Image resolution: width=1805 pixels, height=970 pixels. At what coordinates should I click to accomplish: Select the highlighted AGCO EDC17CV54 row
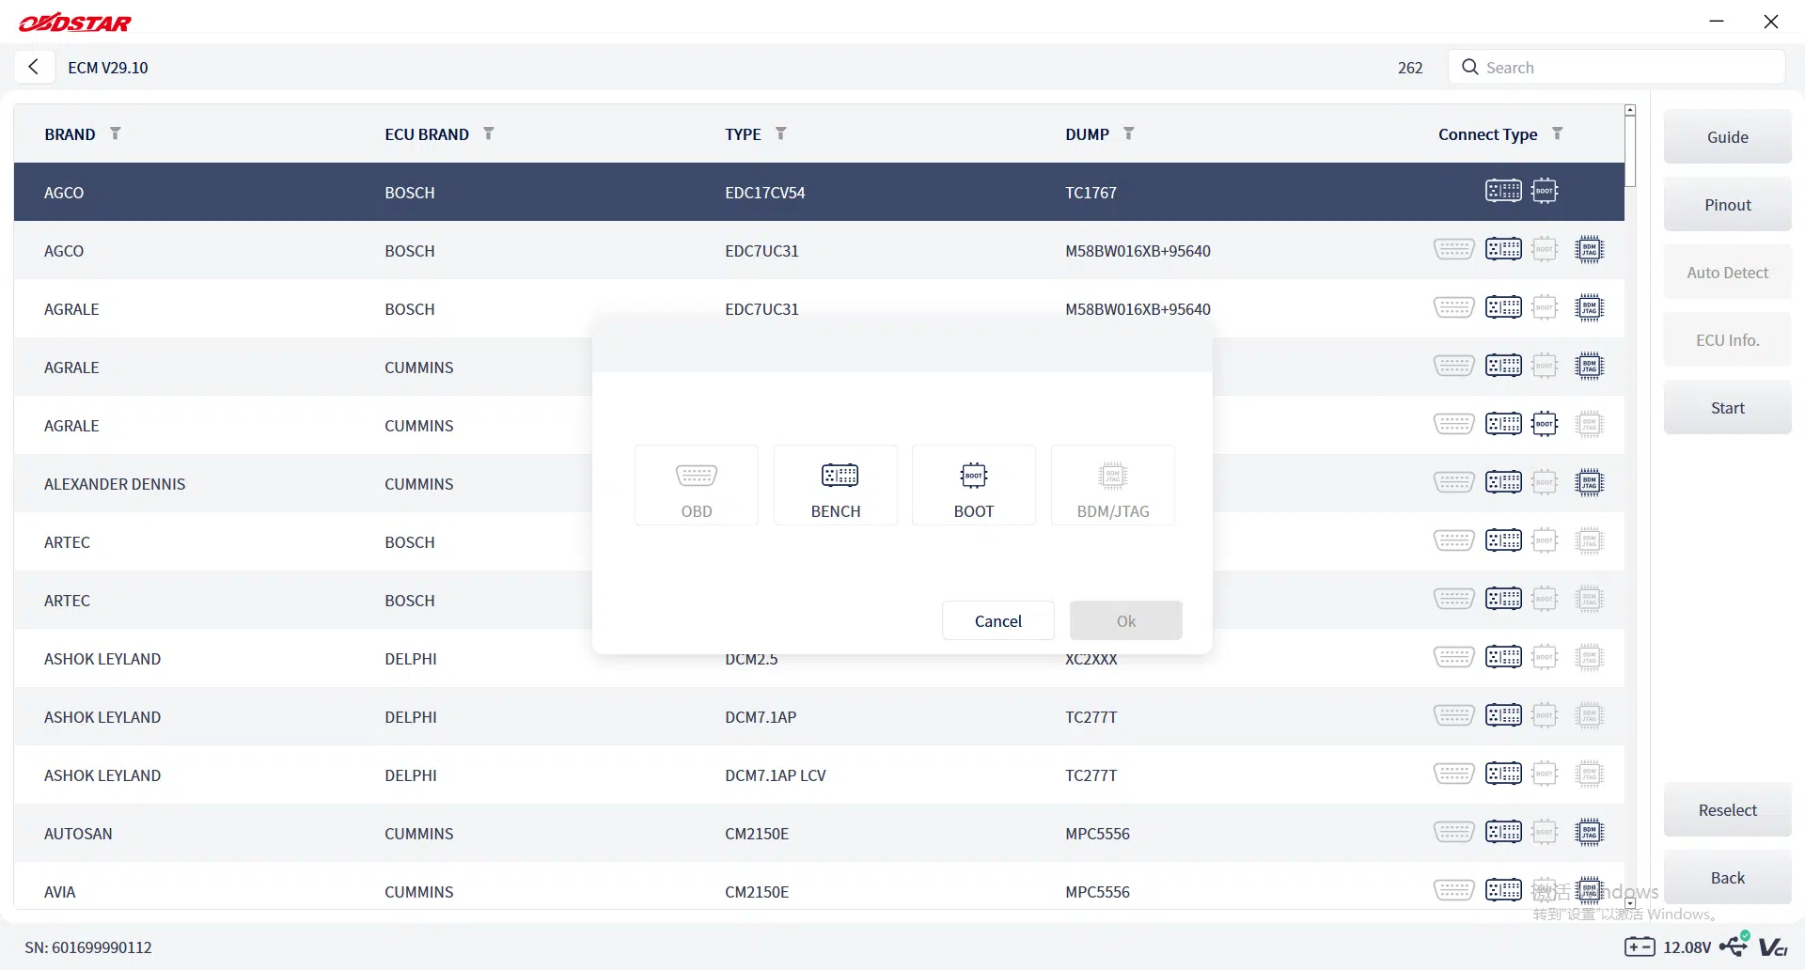point(819,192)
